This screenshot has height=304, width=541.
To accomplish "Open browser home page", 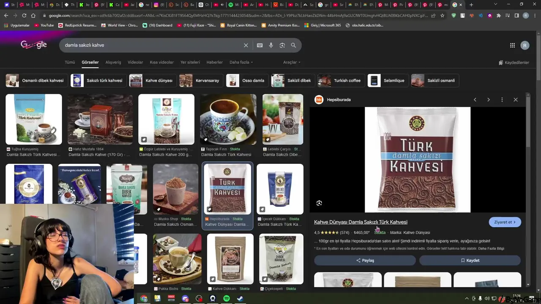I will 33,16.
